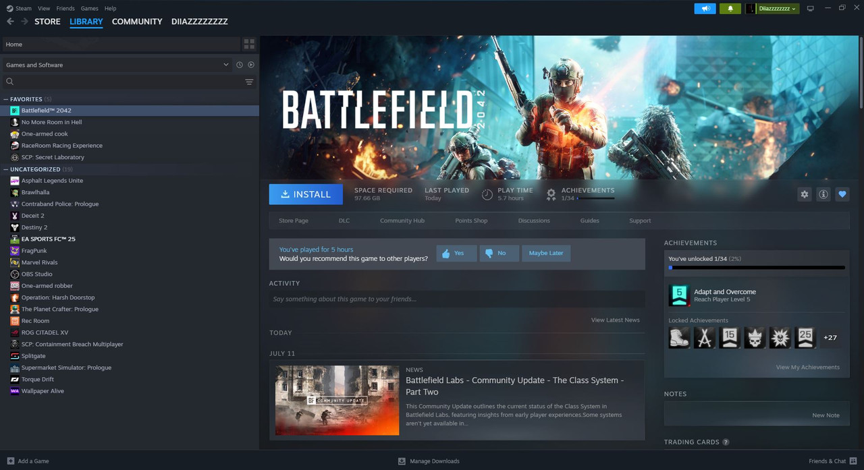This screenshot has height=470, width=864.
Task: Click View Latest News link
Action: click(x=616, y=320)
